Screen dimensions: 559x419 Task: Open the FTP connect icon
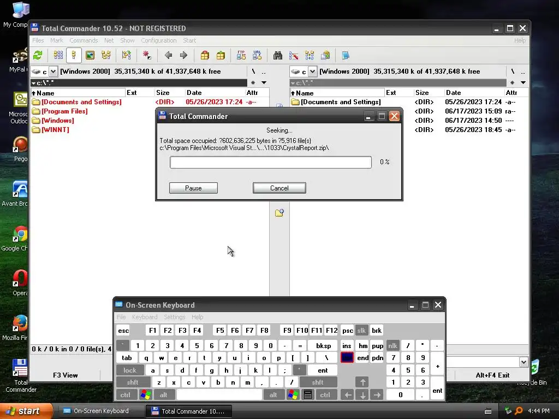point(241,55)
